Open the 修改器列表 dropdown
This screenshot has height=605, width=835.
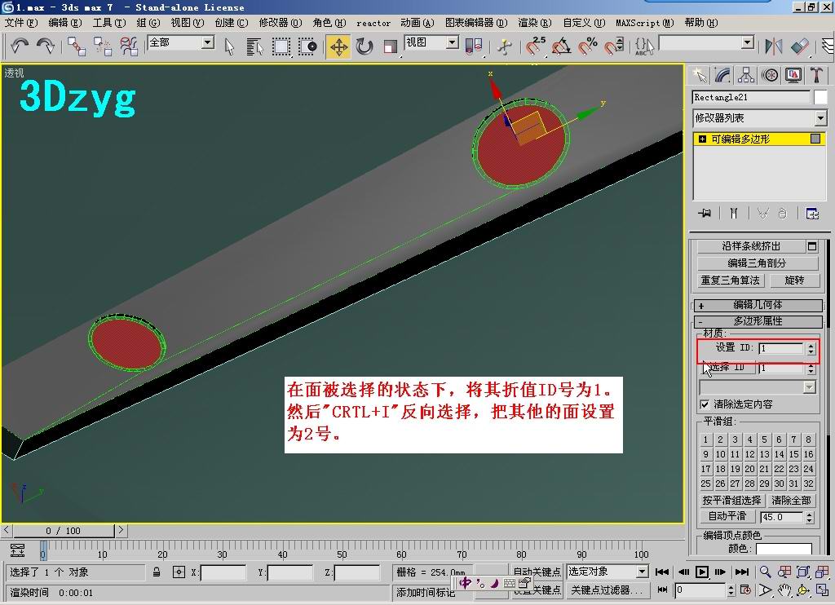[820, 117]
